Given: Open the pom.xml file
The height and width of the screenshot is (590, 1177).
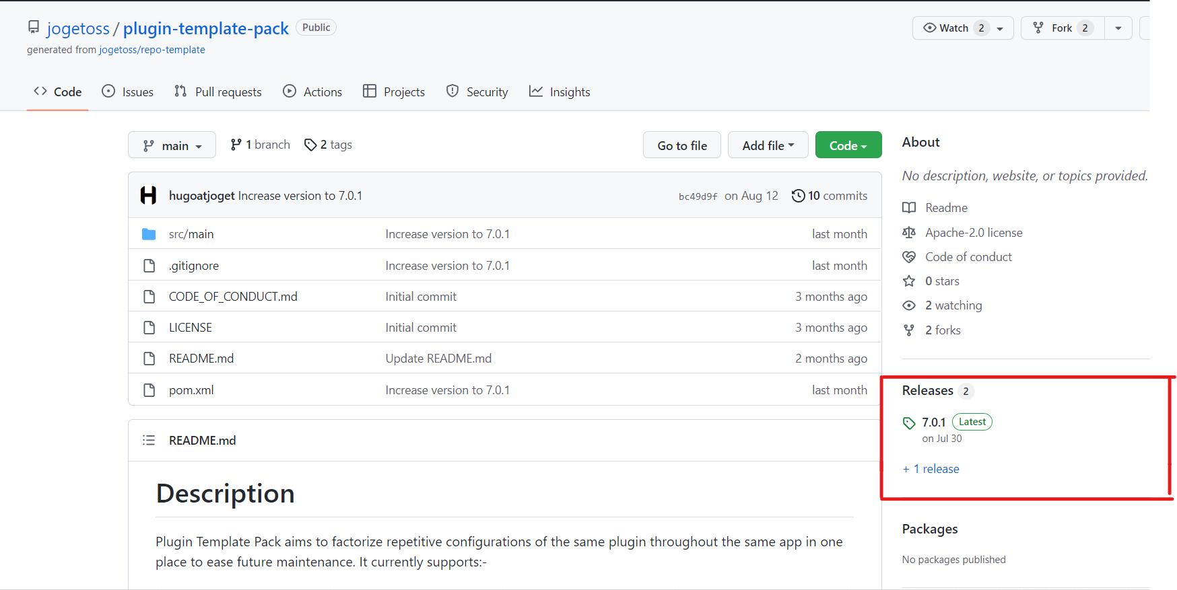Looking at the screenshot, I should tap(191, 390).
